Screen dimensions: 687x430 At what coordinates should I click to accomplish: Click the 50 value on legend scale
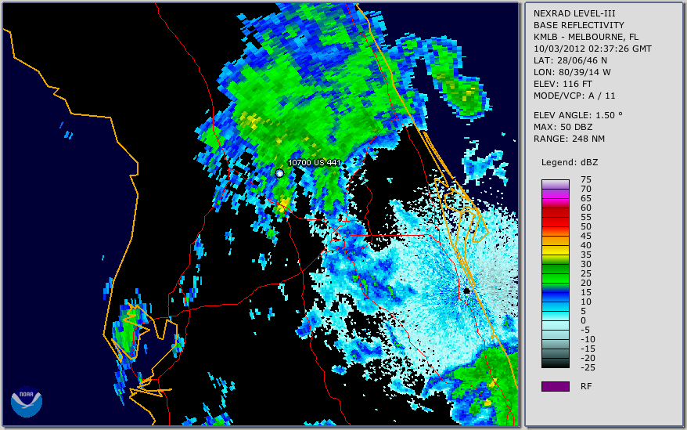pos(586,226)
